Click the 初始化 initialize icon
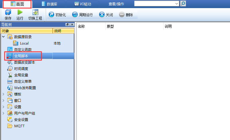 coord(51,14)
